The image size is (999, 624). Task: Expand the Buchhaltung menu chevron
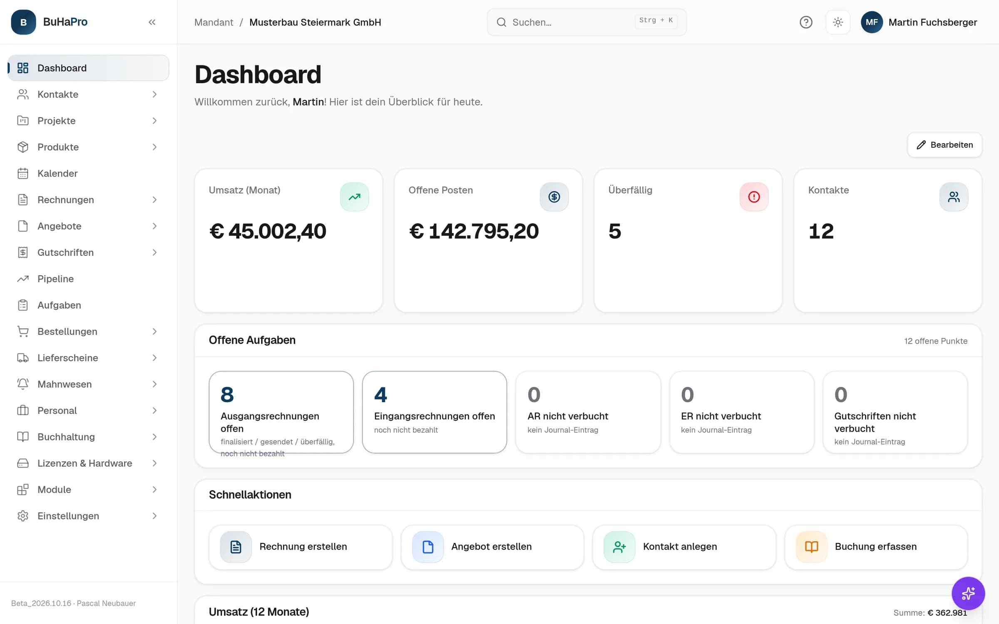coord(154,437)
